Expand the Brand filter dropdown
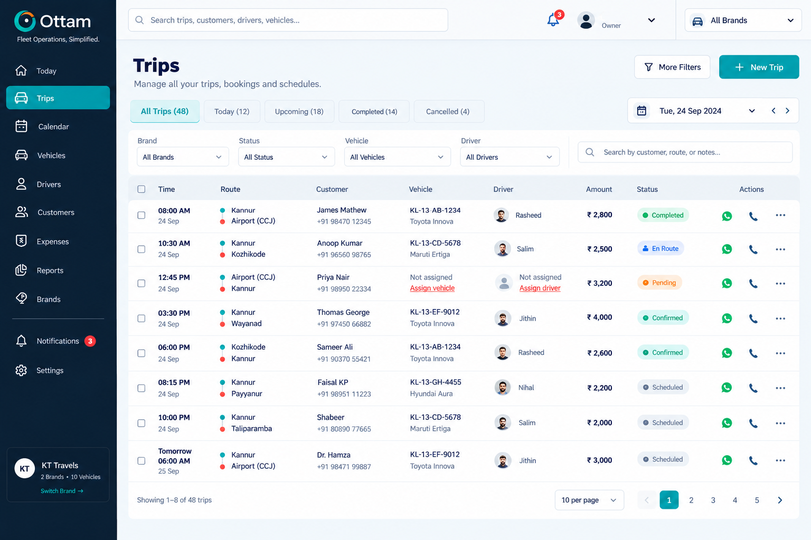This screenshot has width=811, height=540. [x=183, y=157]
